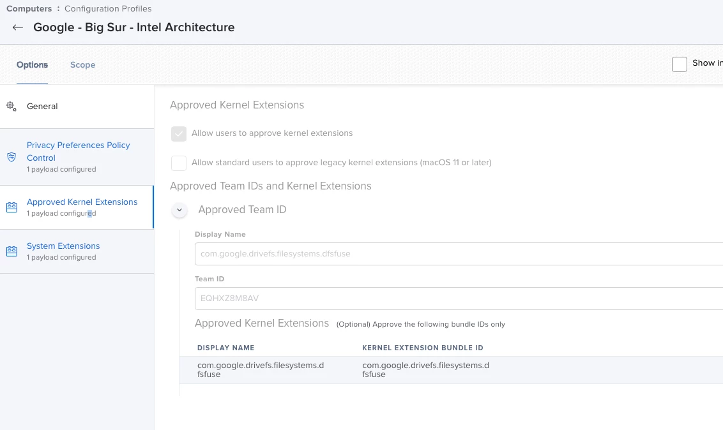
Task: Click the Privacy Preferences shield icon
Action: click(x=11, y=157)
